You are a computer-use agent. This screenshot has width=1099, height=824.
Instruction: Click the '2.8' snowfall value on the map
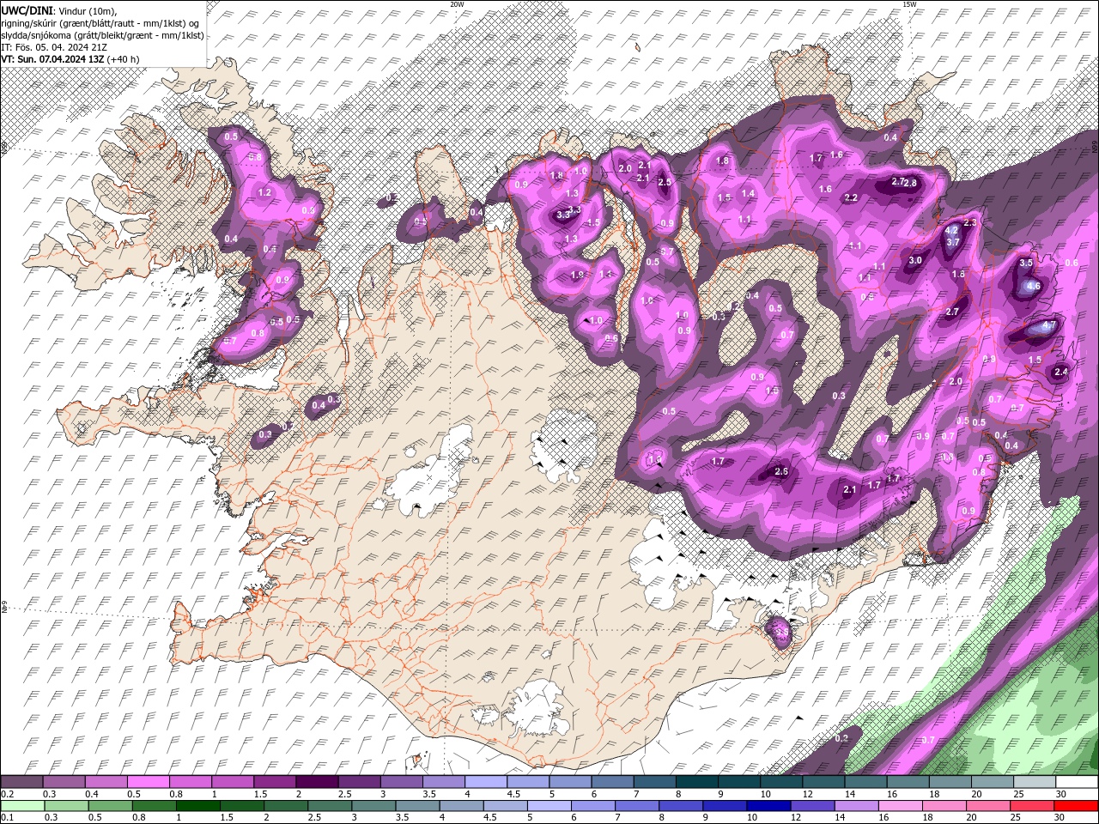[x=910, y=184]
